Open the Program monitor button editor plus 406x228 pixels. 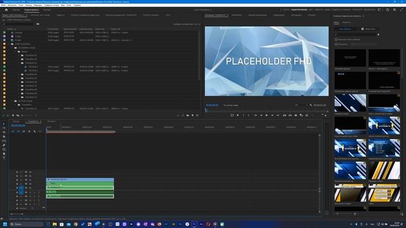pos(325,115)
